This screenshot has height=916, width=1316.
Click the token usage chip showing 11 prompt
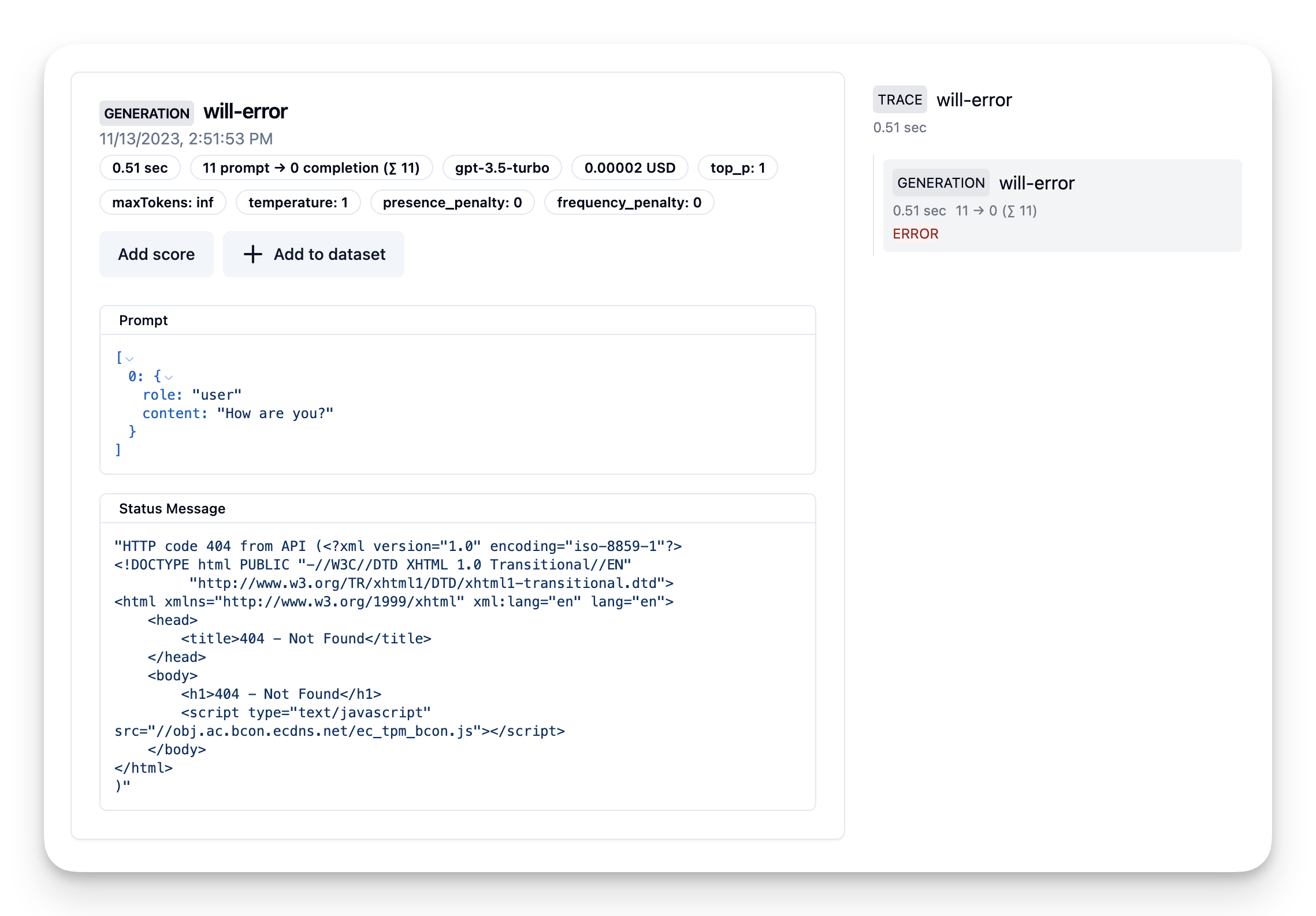(311, 168)
